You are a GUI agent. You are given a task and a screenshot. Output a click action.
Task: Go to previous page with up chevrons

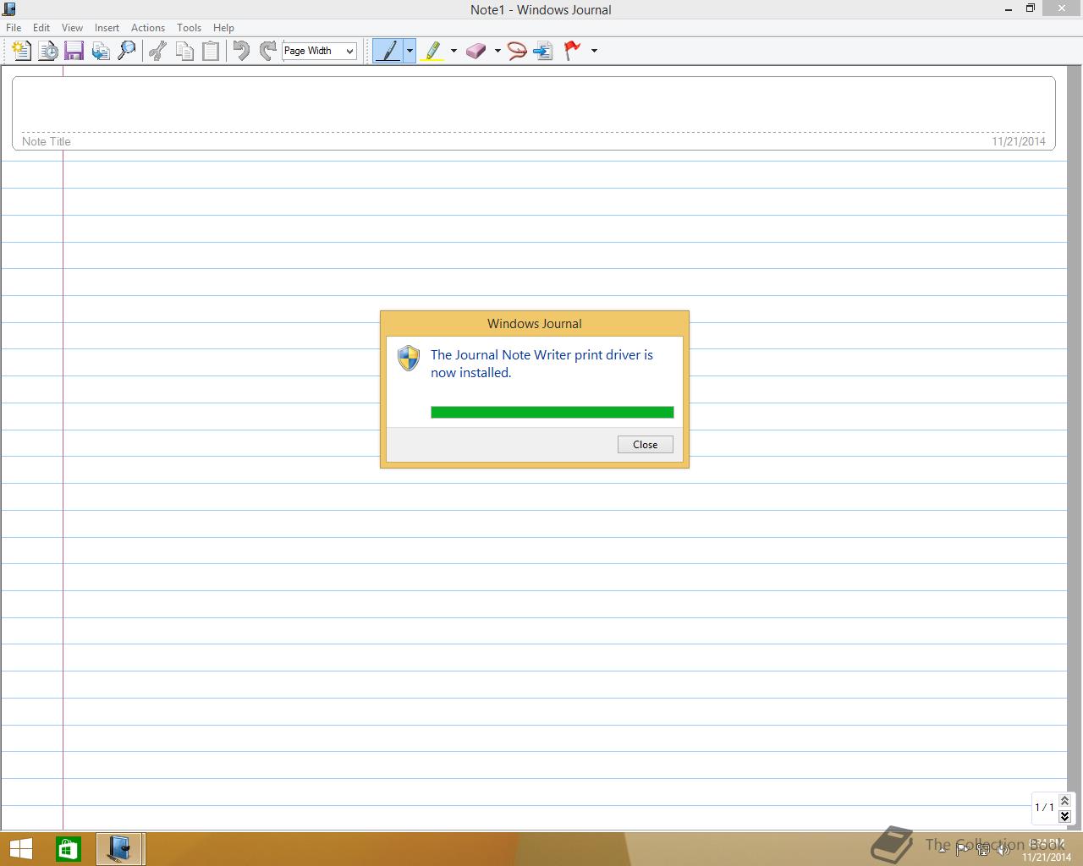pos(1064,800)
